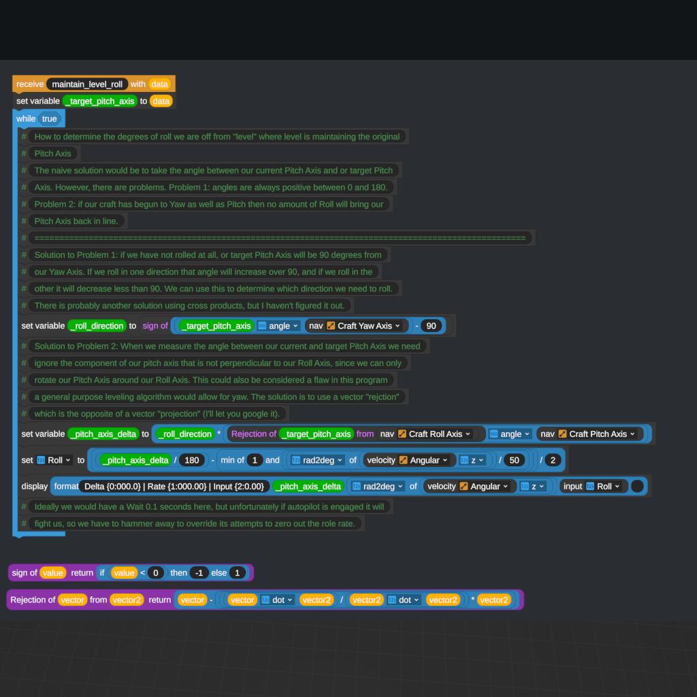Click the input icon in set Roll block
697x697 pixels.
[x=40, y=460]
